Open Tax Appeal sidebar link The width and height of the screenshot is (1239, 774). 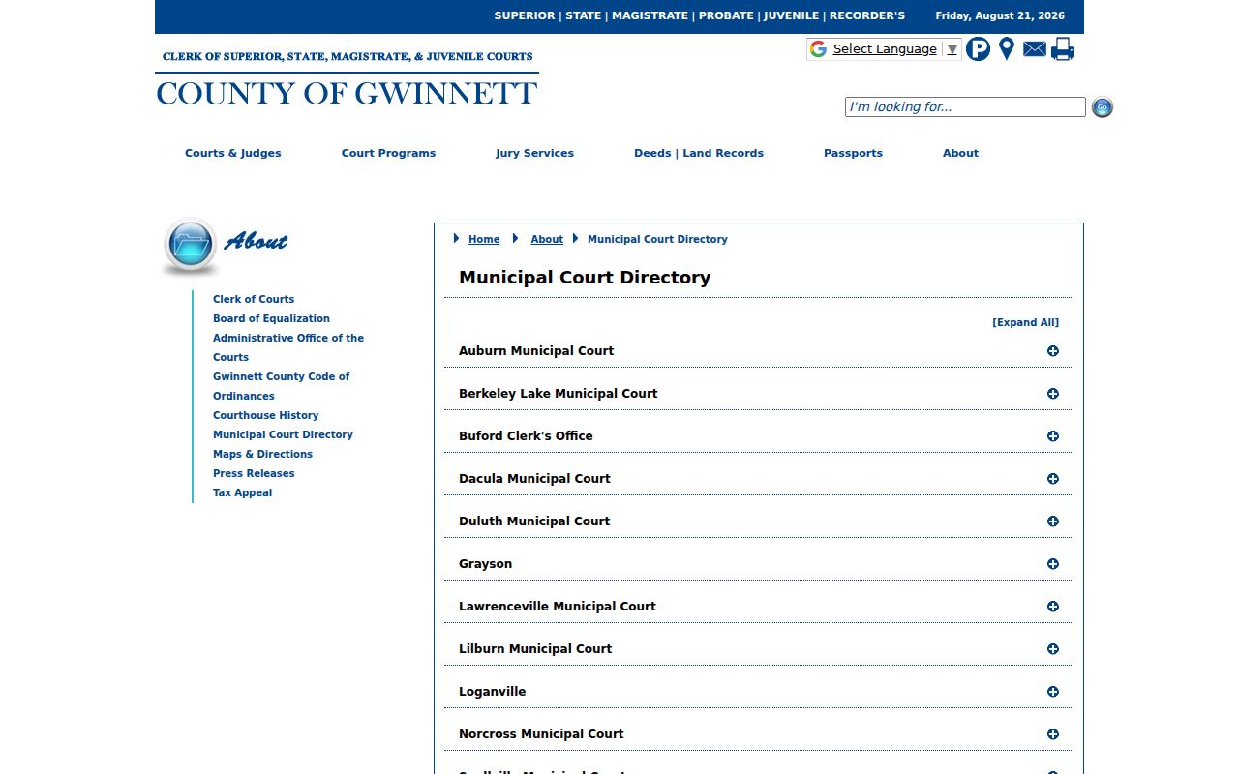click(242, 492)
